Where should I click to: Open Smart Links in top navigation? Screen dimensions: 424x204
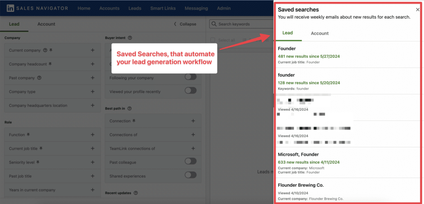(x=163, y=8)
